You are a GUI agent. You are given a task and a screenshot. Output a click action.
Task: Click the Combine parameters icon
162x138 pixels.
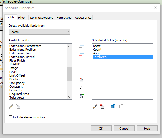coord(81,96)
